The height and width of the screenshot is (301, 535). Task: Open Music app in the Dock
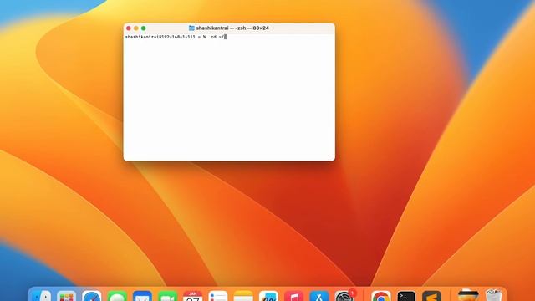pyautogui.click(x=293, y=296)
